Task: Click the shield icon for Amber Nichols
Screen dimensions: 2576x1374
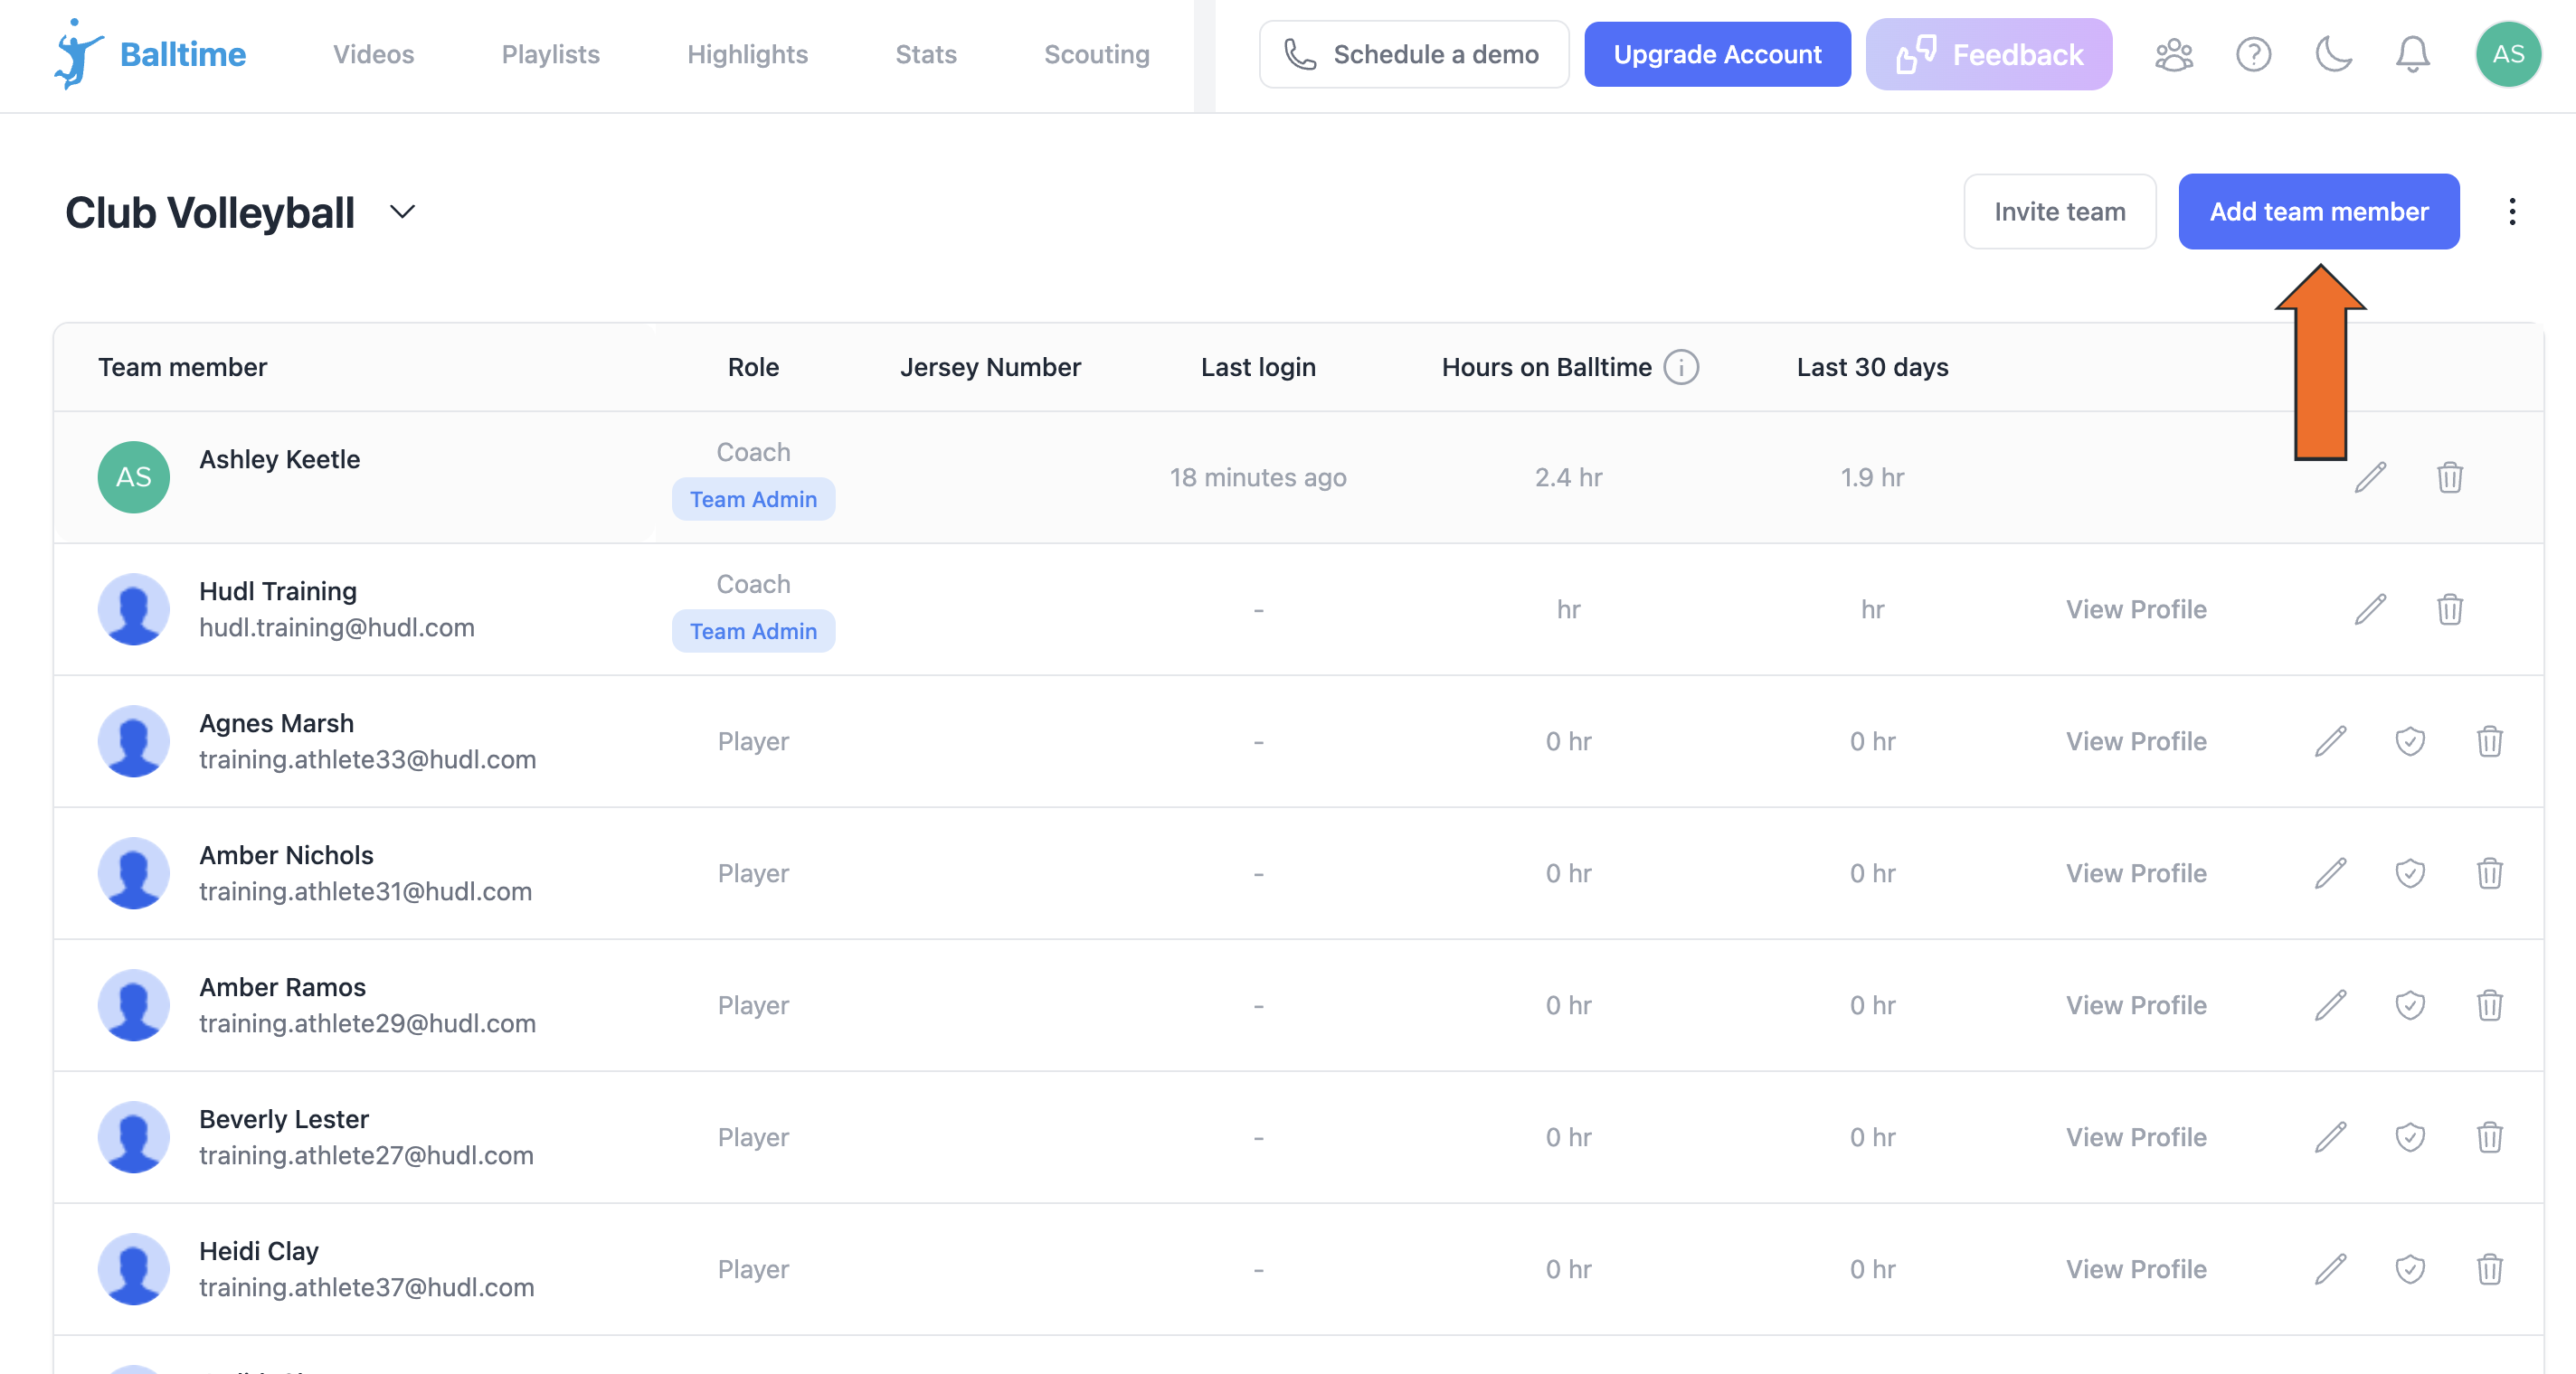Action: [x=2410, y=873]
